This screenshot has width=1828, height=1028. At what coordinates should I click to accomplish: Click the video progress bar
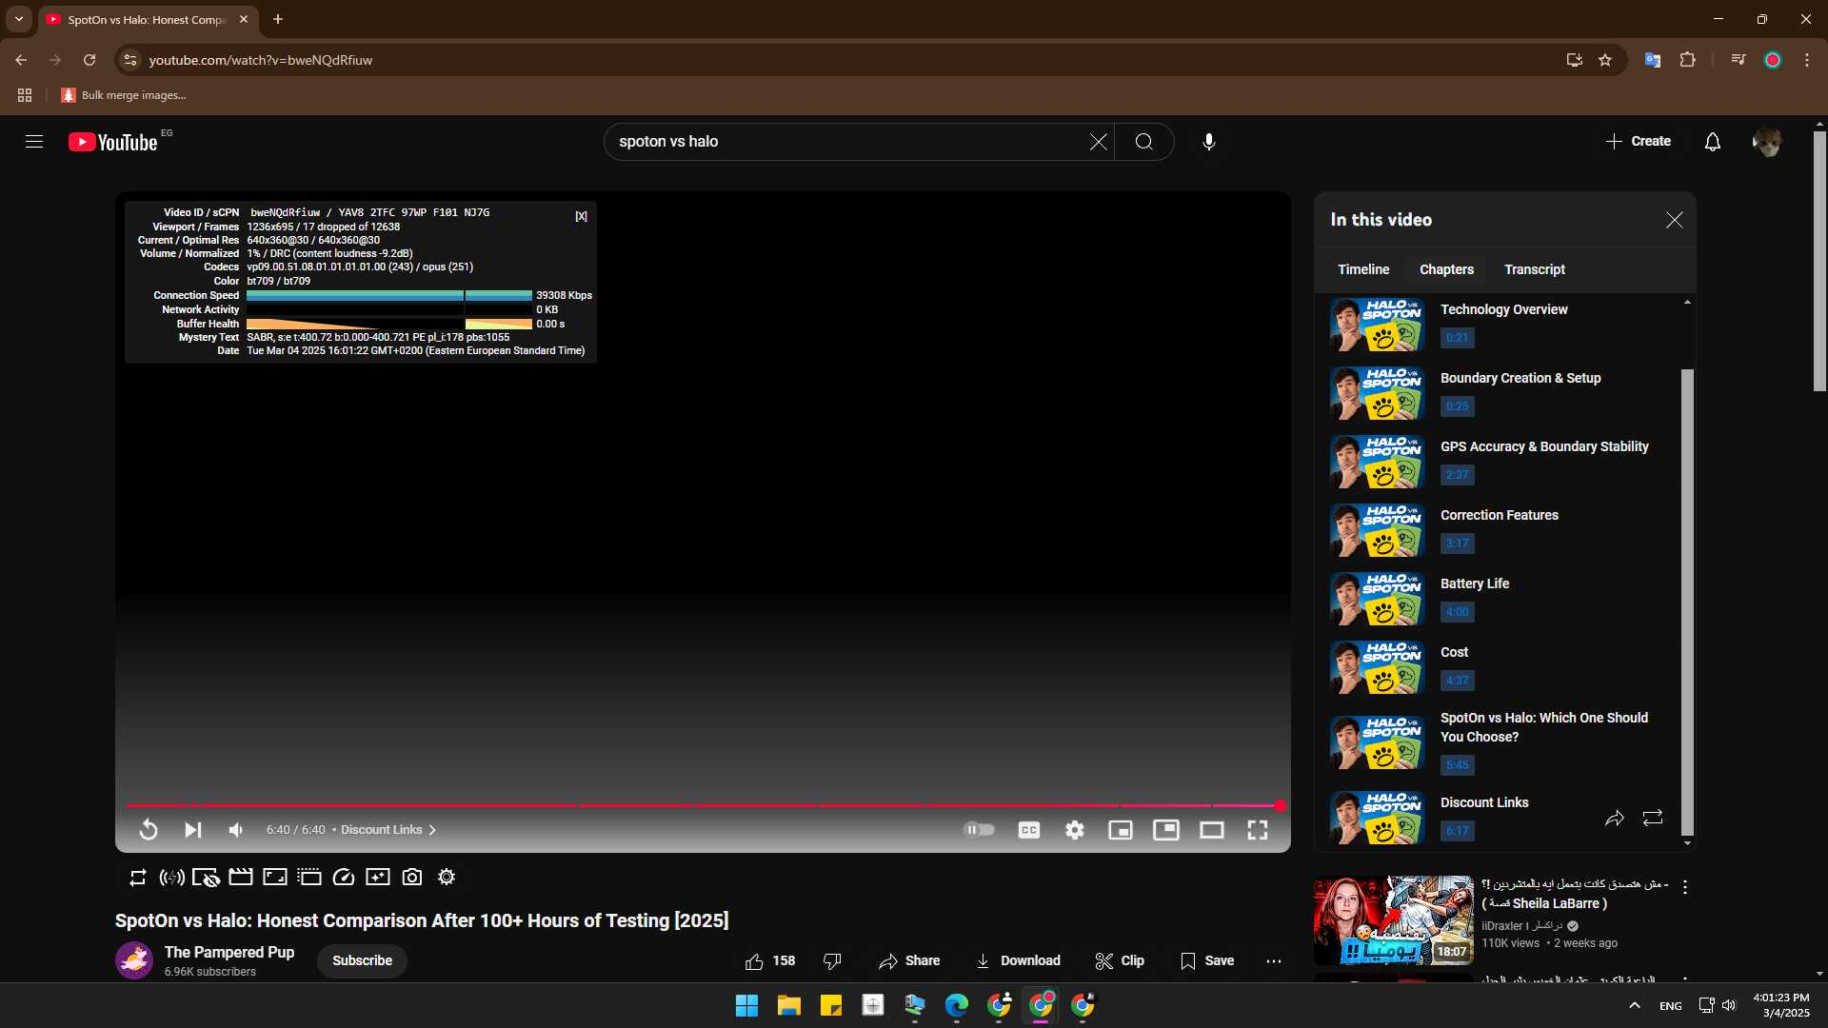(x=705, y=805)
